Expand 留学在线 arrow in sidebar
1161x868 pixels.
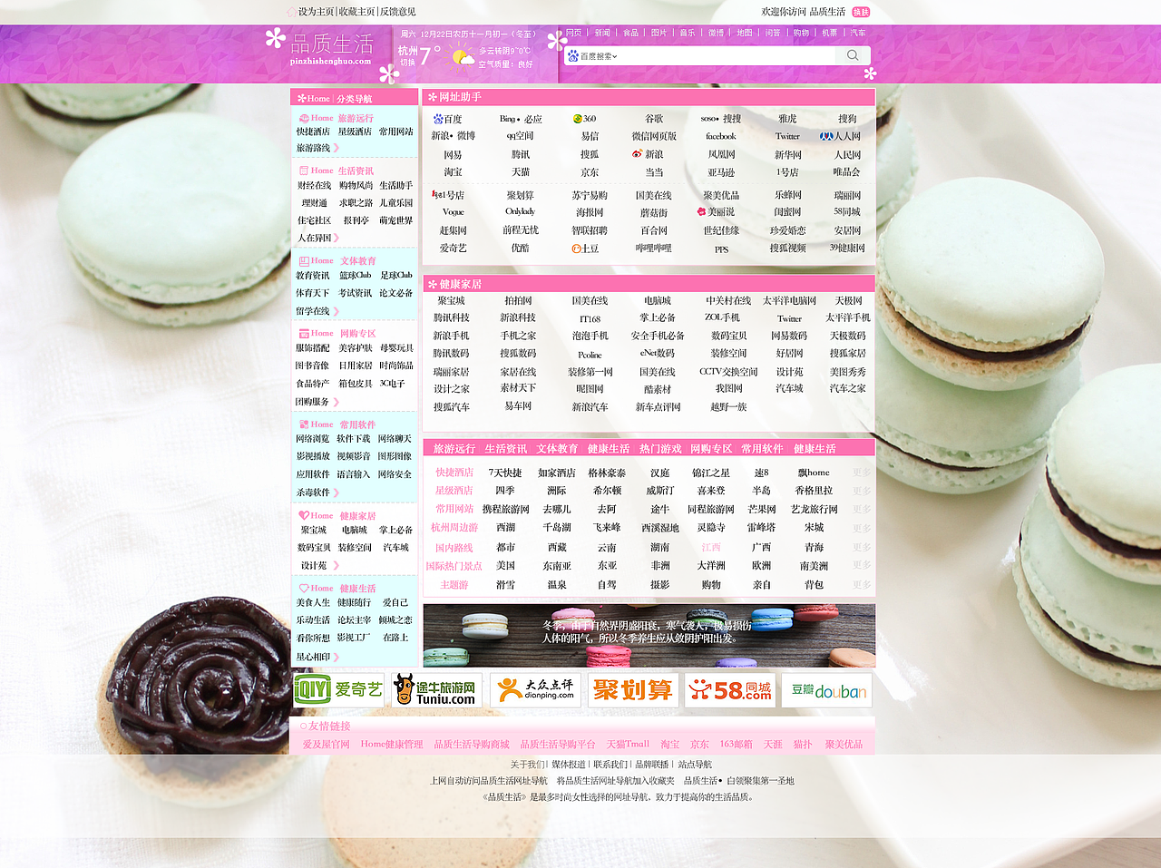pyautogui.click(x=336, y=311)
